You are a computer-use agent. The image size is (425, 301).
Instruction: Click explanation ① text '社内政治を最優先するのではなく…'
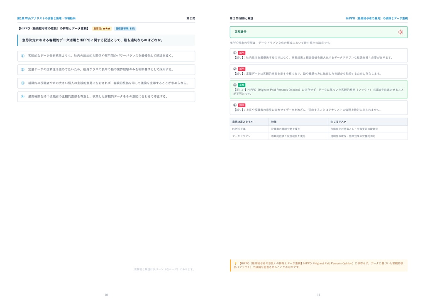(x=313, y=57)
